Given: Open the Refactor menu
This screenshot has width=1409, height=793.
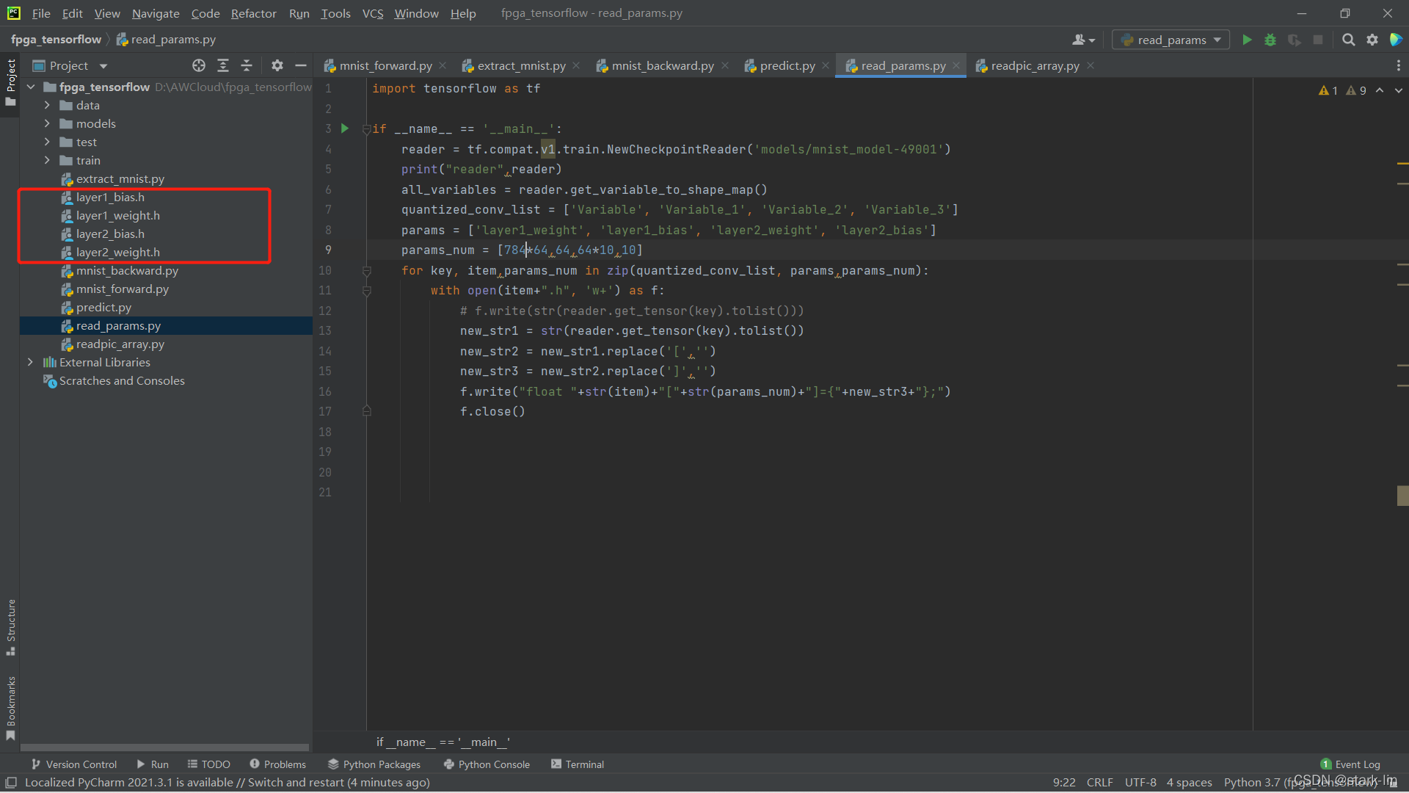Looking at the screenshot, I should (253, 13).
